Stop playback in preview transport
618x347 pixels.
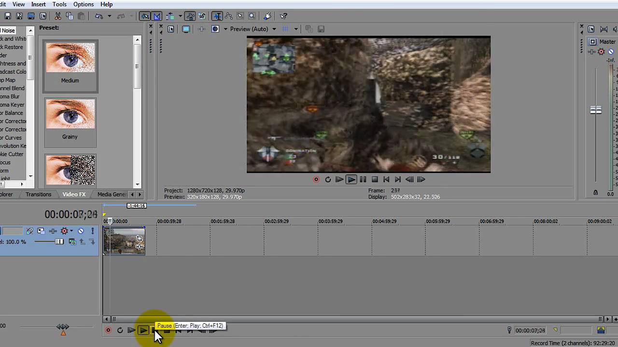[x=375, y=179]
